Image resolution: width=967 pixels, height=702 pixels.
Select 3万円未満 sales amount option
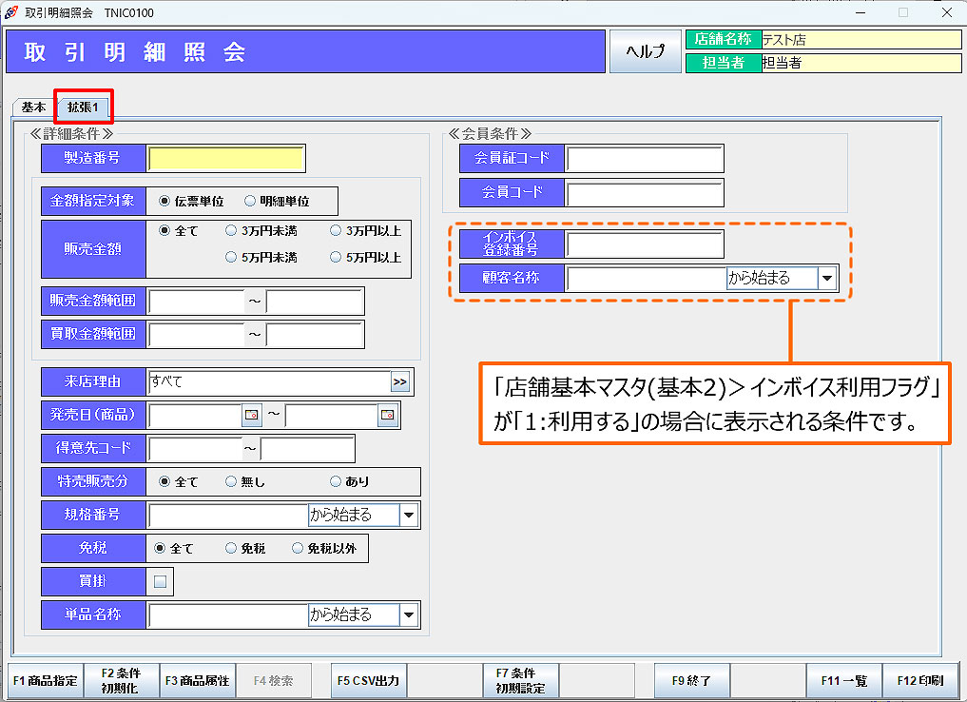(231, 230)
